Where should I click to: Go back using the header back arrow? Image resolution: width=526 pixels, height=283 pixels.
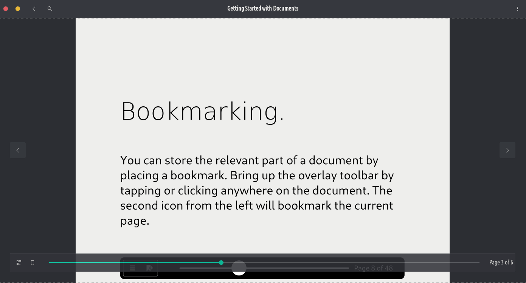coord(34,9)
